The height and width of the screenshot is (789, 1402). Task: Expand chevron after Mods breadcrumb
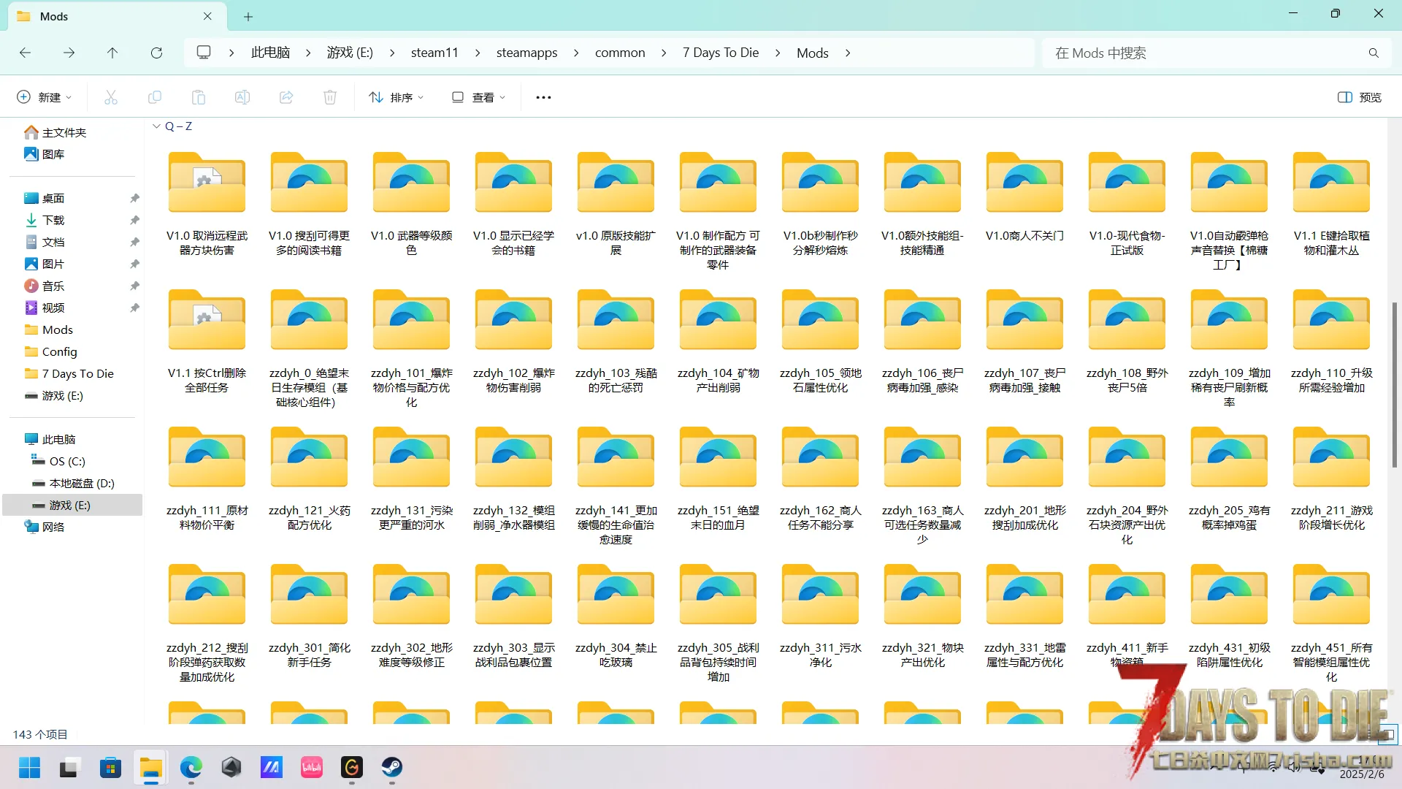coord(848,53)
